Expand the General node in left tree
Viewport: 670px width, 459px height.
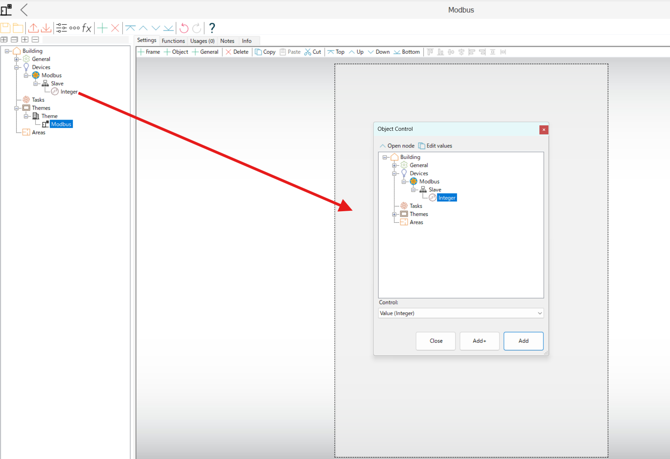(x=16, y=59)
